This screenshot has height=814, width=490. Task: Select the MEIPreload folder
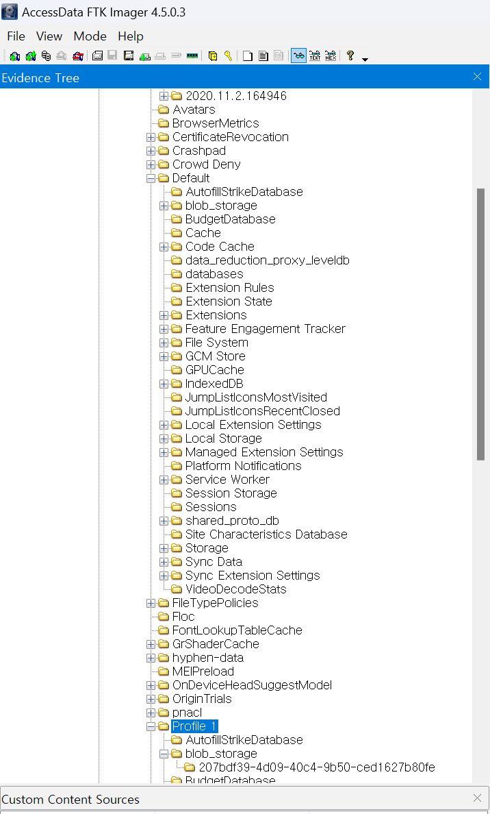pos(203,671)
